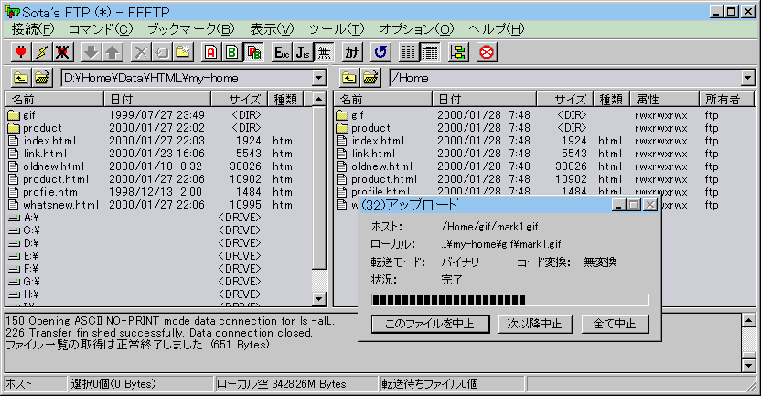
Task: Click the Upload up-arrow icon
Action: [x=113, y=52]
